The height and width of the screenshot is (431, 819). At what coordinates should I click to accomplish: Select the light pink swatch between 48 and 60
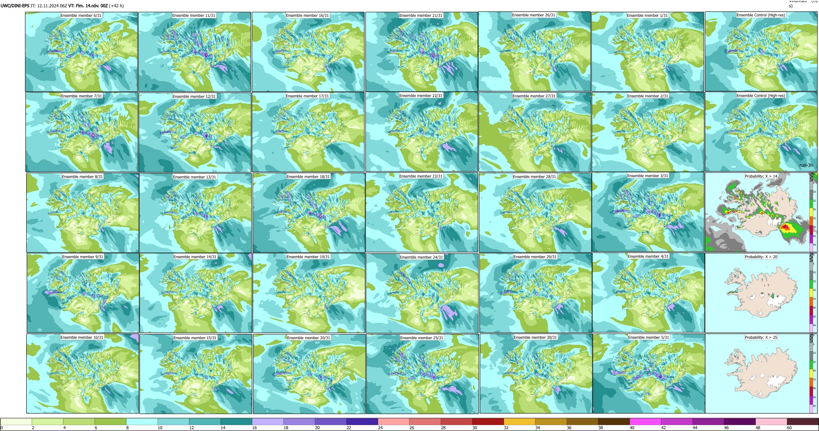click(771, 422)
